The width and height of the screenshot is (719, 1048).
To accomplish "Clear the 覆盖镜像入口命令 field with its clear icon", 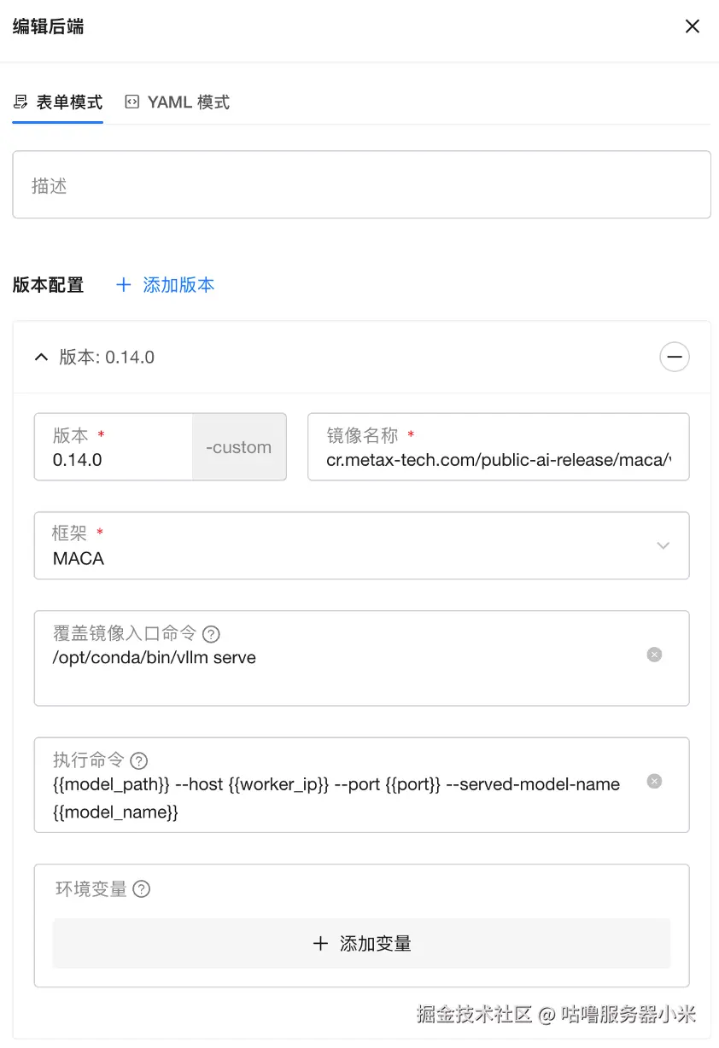I will [x=654, y=655].
